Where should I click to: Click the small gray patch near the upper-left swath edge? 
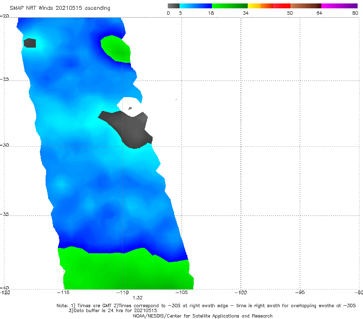tap(30, 43)
